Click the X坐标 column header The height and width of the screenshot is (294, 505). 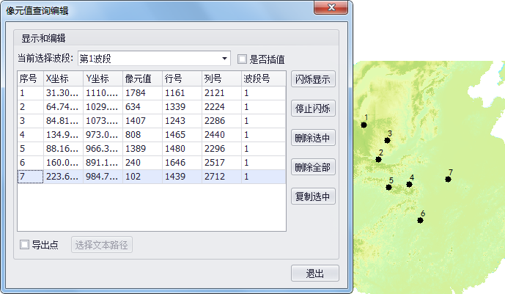(x=62, y=78)
